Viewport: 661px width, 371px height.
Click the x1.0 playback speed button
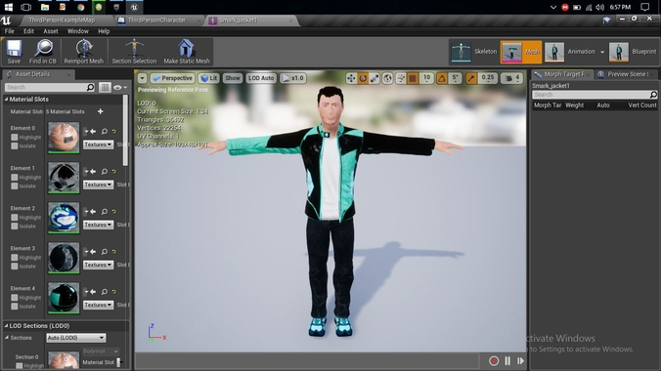(293, 78)
